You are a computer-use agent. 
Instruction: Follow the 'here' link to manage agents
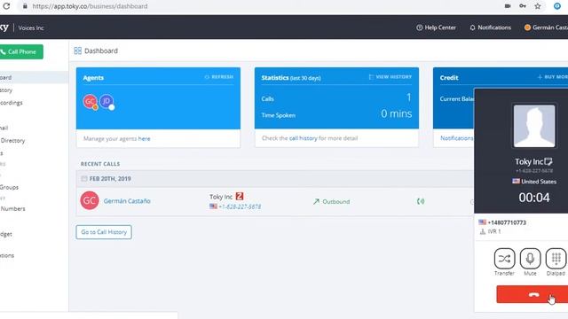pos(144,138)
